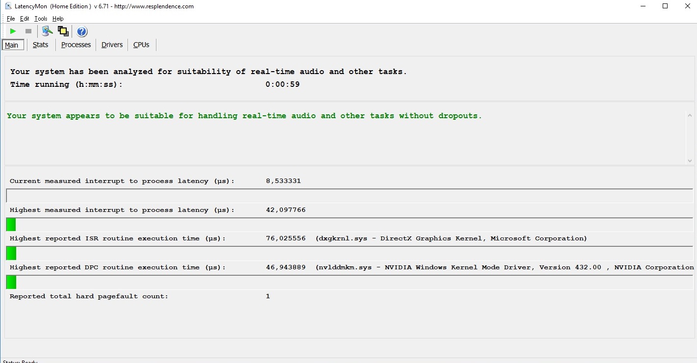Click the 'Reported total hard pagefault count' label

point(89,296)
